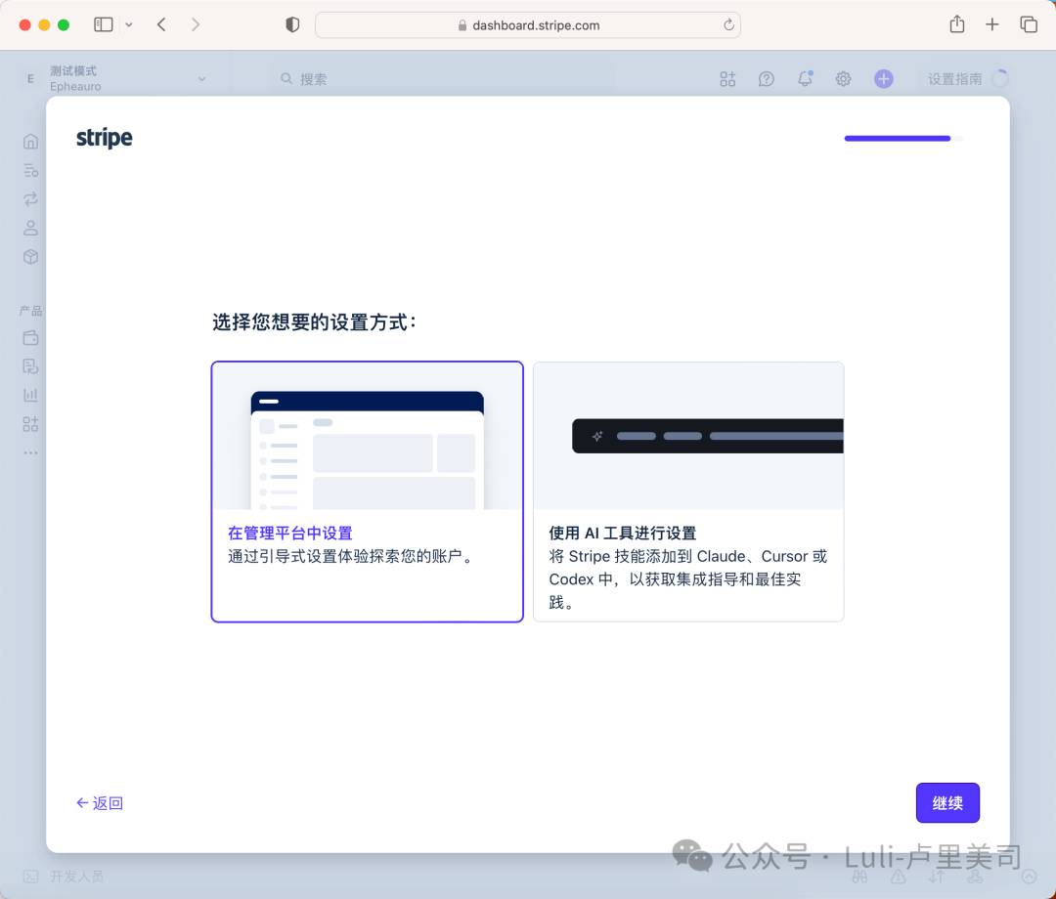Open the 设置指南 setup guide button
The width and height of the screenshot is (1056, 899).
[967, 79]
